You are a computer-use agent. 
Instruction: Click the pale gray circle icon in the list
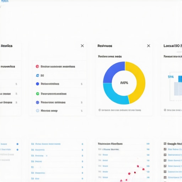coord(38,111)
